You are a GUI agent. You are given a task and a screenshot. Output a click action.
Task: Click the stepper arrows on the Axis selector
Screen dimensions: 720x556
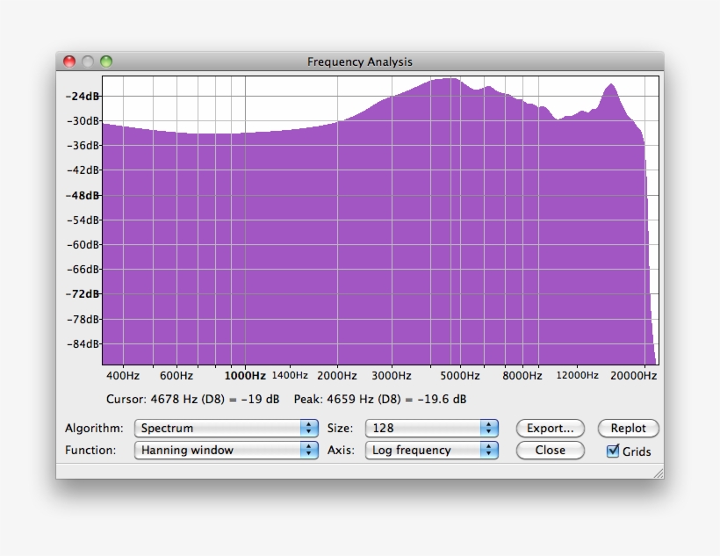click(x=489, y=450)
